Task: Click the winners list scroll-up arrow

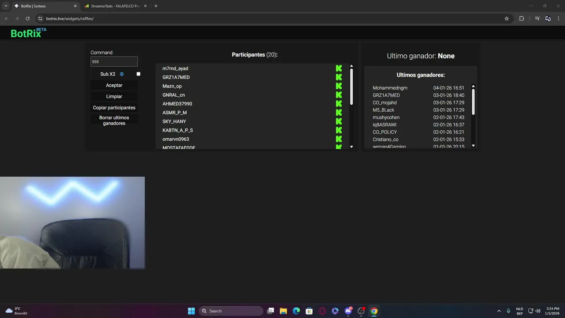Action: (x=473, y=87)
